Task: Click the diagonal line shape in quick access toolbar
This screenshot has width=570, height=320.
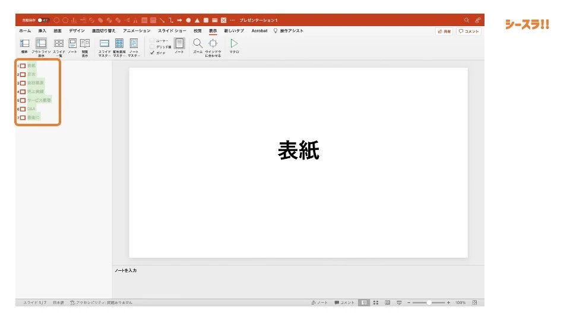Action: 161,20
